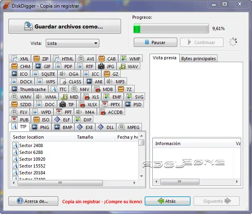
Task: Click the PSD picture icon
Action: click(128, 104)
